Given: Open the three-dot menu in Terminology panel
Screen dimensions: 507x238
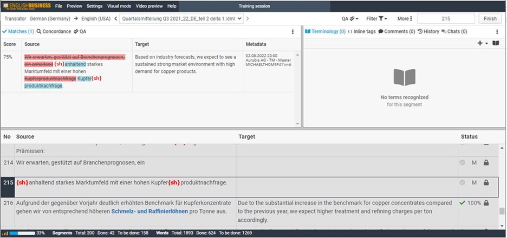Looking at the screenshot, I should 496,31.
